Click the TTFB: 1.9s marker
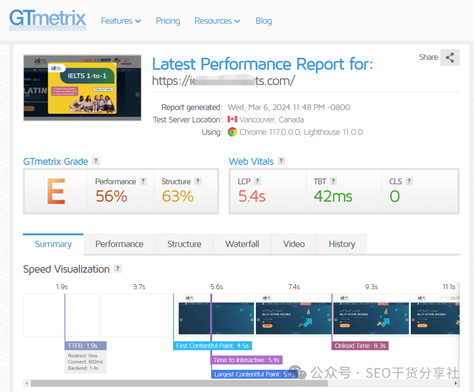 pos(86,346)
